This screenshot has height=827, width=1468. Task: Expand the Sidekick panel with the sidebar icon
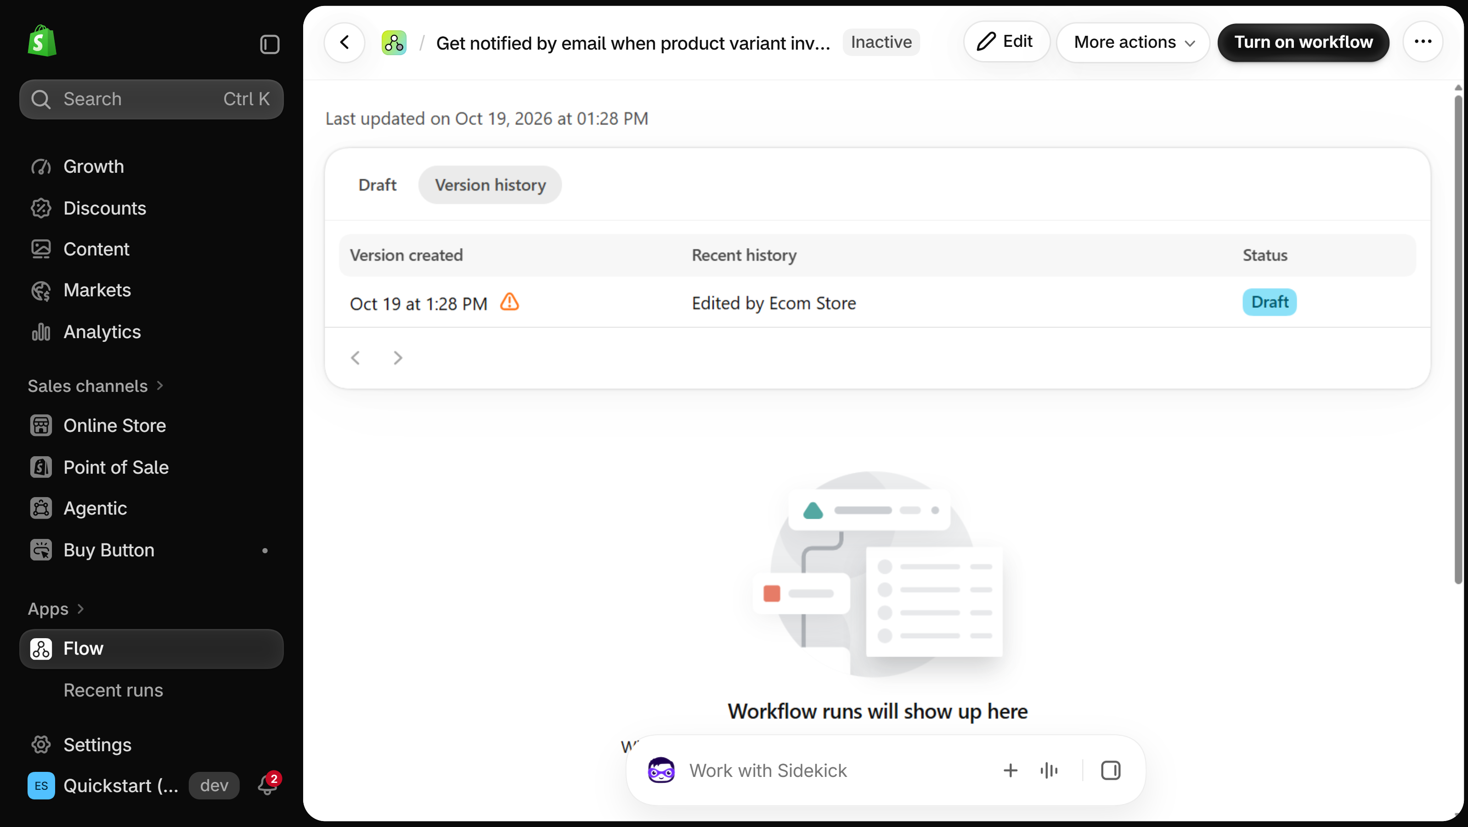[1111, 770]
